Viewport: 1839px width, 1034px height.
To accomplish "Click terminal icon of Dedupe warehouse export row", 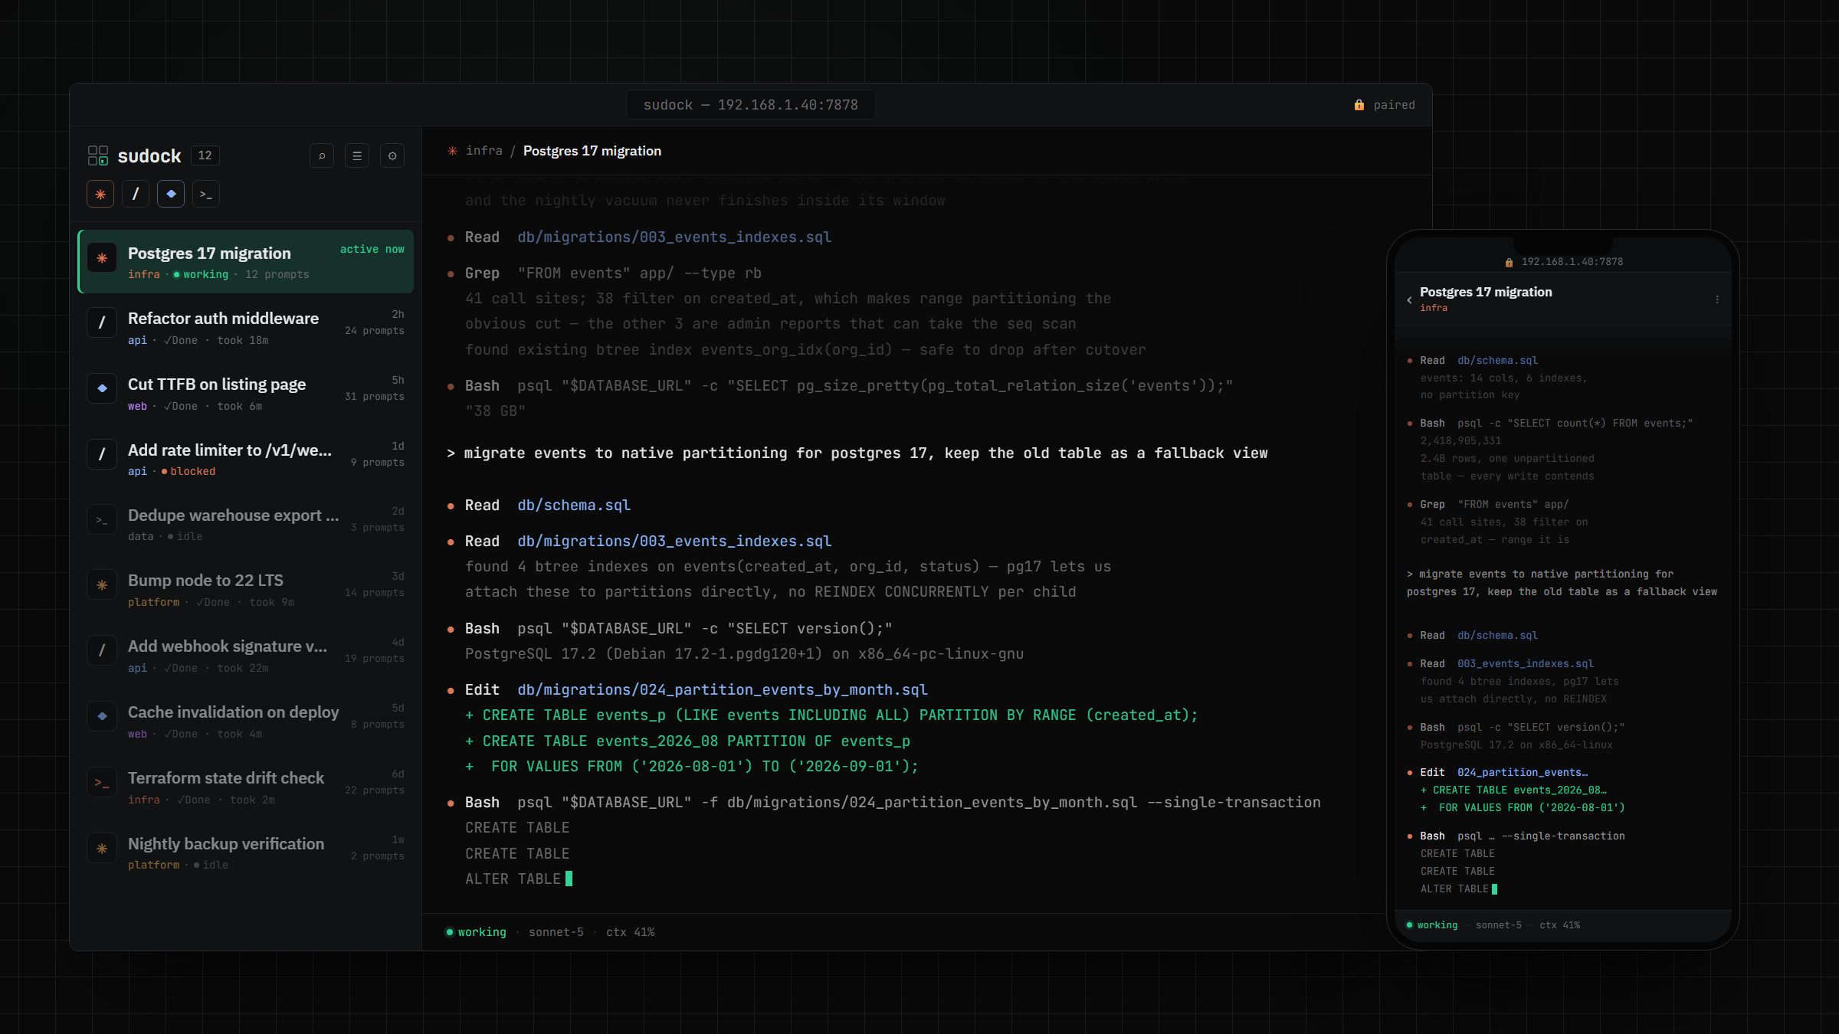I will (x=102, y=520).
